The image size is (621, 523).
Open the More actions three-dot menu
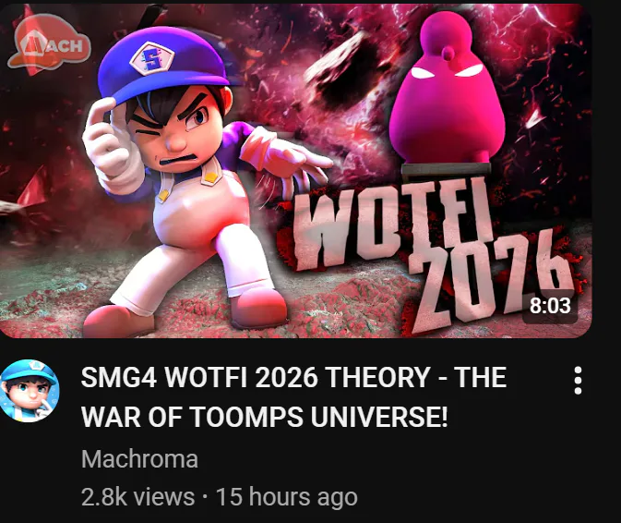578,381
